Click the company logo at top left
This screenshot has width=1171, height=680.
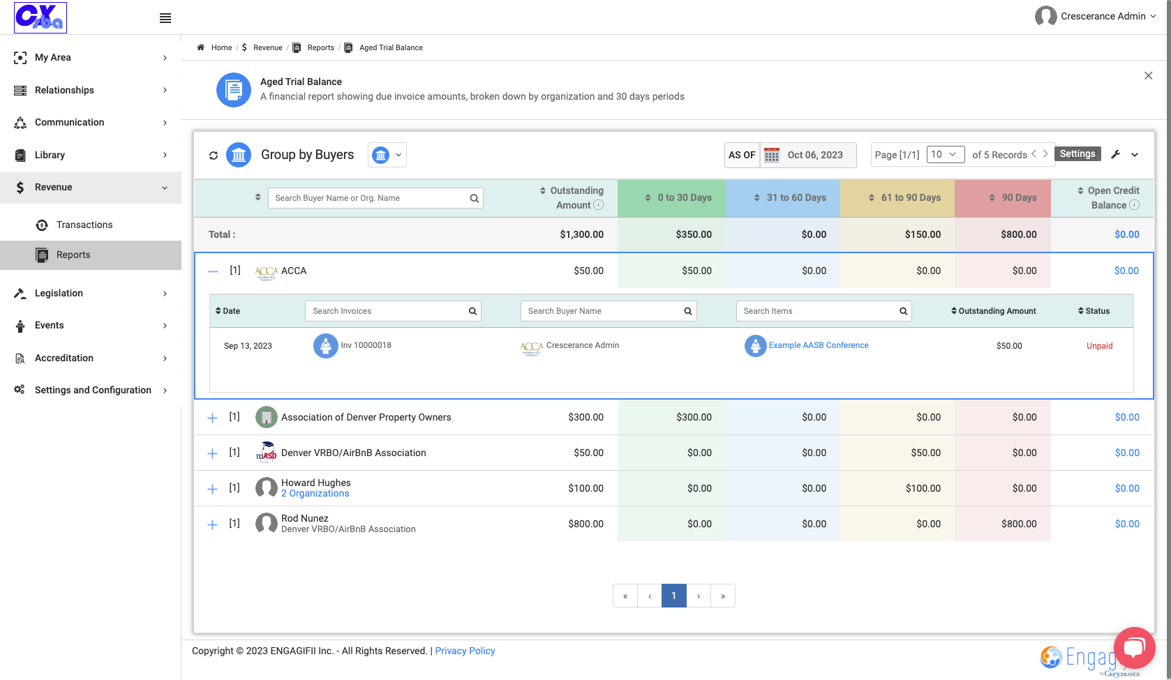pyautogui.click(x=40, y=17)
